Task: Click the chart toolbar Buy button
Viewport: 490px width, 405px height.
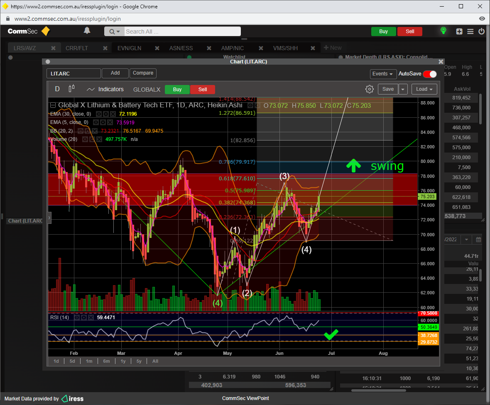Action: click(x=177, y=90)
